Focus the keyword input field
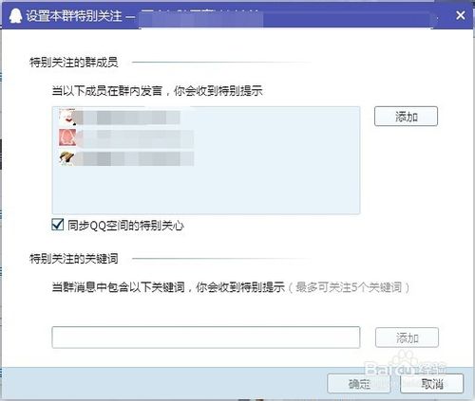The height and width of the screenshot is (401, 475). (x=206, y=337)
